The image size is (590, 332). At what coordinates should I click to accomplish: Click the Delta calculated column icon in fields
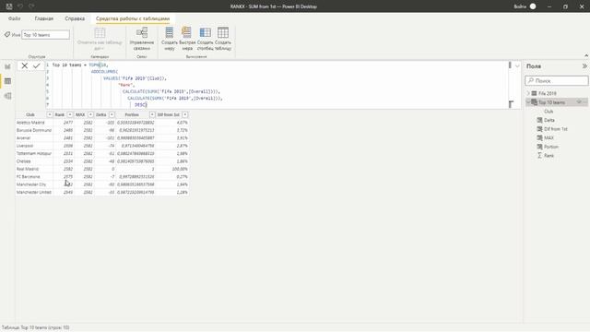[539, 120]
